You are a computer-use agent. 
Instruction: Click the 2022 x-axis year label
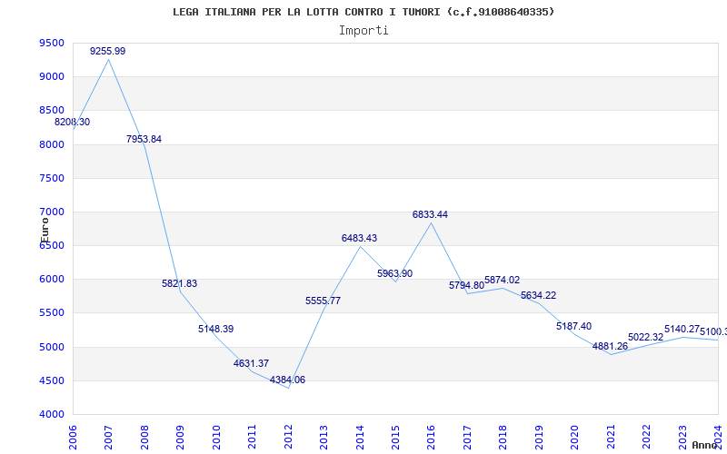tap(647, 438)
